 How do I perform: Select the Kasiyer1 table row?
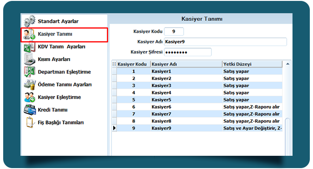click(197, 71)
